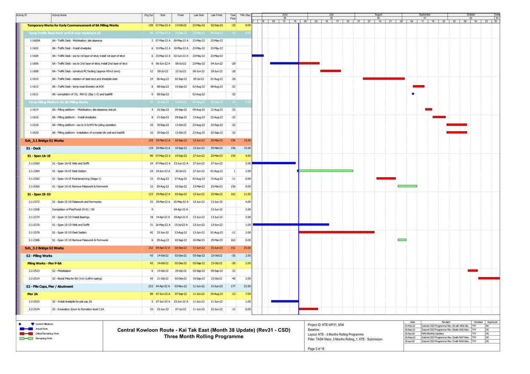
Task: Click the red Gantt bar for activity 1-1610
Action: click(383, 79)
